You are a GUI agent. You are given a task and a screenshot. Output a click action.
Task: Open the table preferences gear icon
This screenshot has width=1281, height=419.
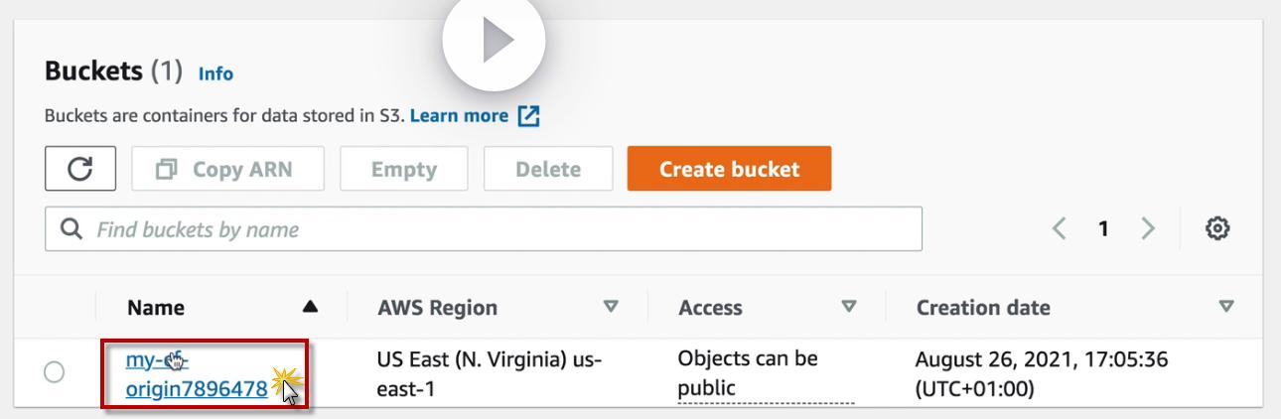(x=1217, y=228)
